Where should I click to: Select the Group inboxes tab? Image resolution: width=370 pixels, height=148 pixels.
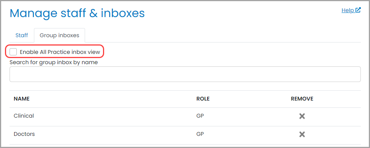60,35
